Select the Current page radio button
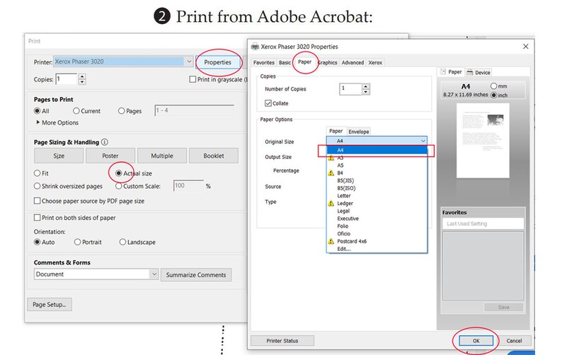This screenshot has width=562, height=355. [76, 111]
